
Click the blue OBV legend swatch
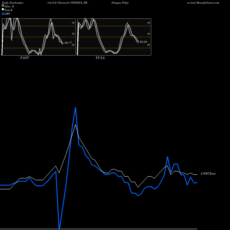[x=3, y=14]
